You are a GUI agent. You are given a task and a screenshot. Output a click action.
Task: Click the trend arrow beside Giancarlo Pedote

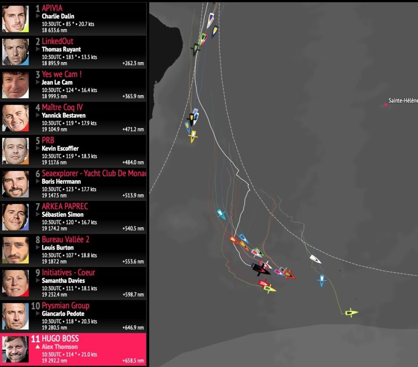(38, 313)
